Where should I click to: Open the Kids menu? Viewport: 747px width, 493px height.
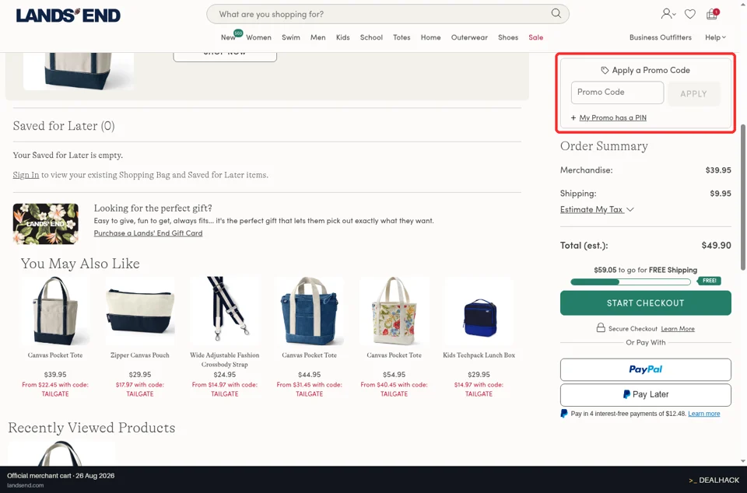tap(342, 37)
